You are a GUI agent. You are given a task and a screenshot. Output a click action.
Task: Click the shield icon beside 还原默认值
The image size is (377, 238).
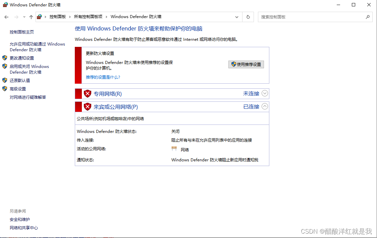[5, 80]
